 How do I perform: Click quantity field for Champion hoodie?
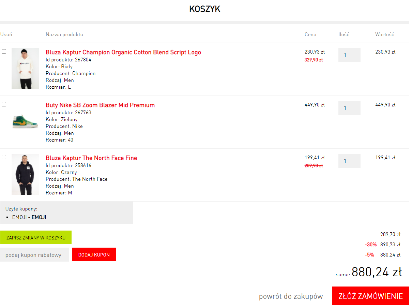(349, 55)
